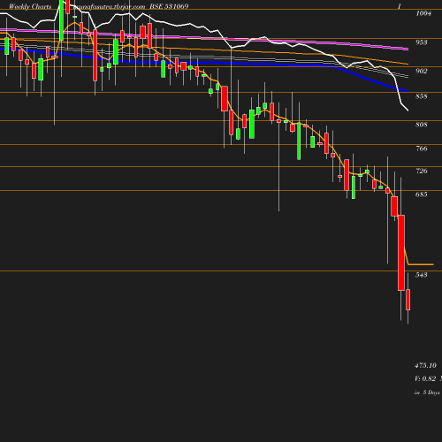The width and height of the screenshot is (442, 442).
Task: Click the 902 price axis label
Action: 422,71
